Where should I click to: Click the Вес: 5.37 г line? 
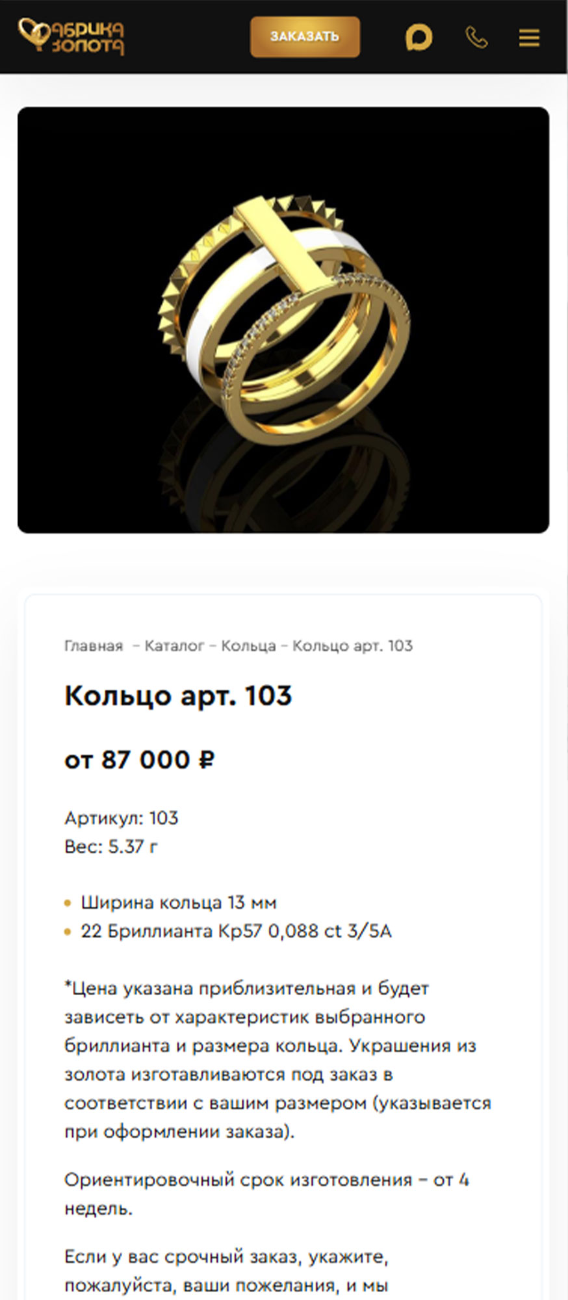click(110, 846)
